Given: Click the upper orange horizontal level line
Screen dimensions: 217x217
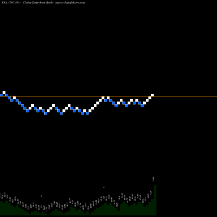Looking at the screenshot, I should pyautogui.click(x=108, y=96).
